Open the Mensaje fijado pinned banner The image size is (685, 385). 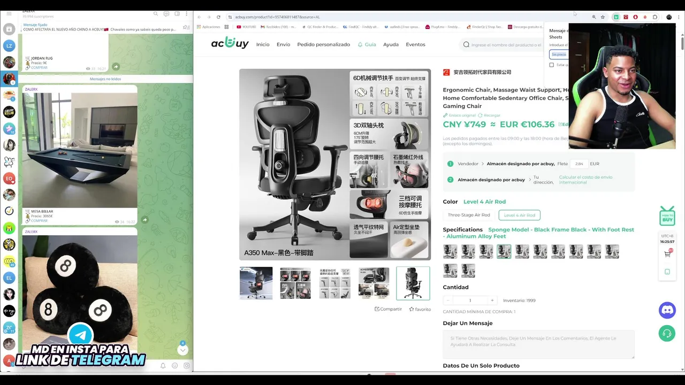(x=99, y=27)
